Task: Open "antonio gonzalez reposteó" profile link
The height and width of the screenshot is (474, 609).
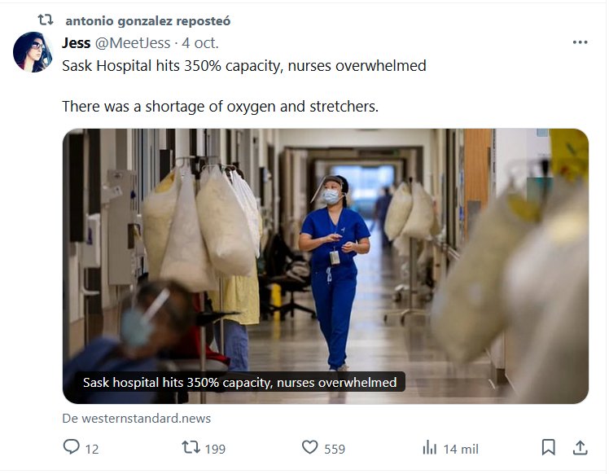Action: (x=147, y=20)
